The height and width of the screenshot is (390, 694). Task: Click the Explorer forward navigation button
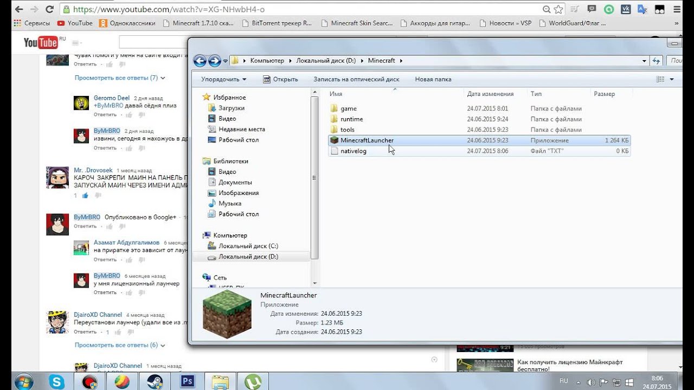click(215, 61)
